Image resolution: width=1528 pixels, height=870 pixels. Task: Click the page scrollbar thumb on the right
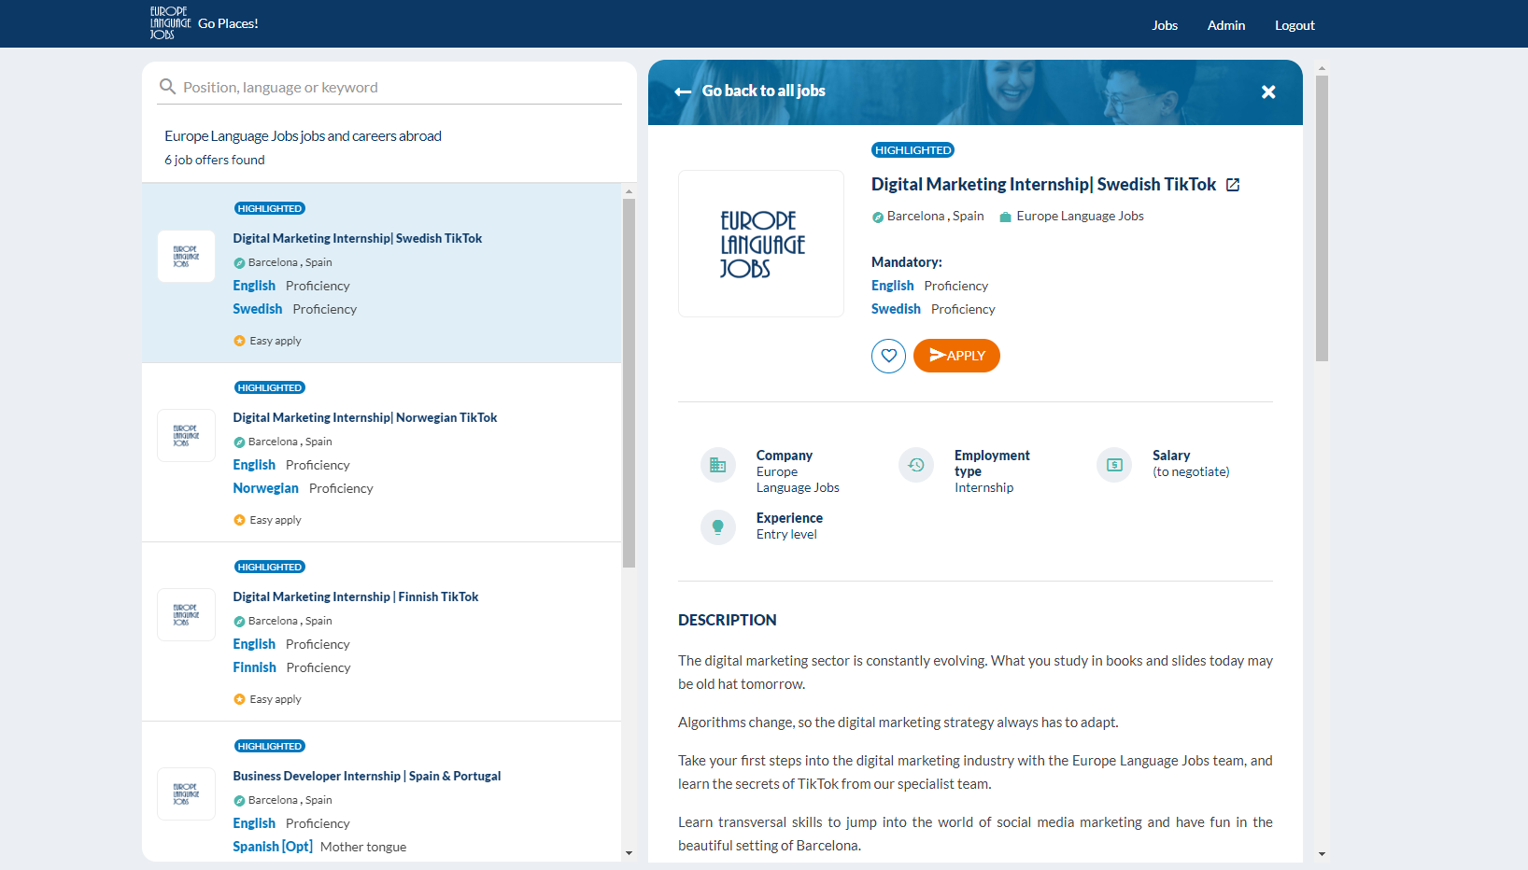1322,218
